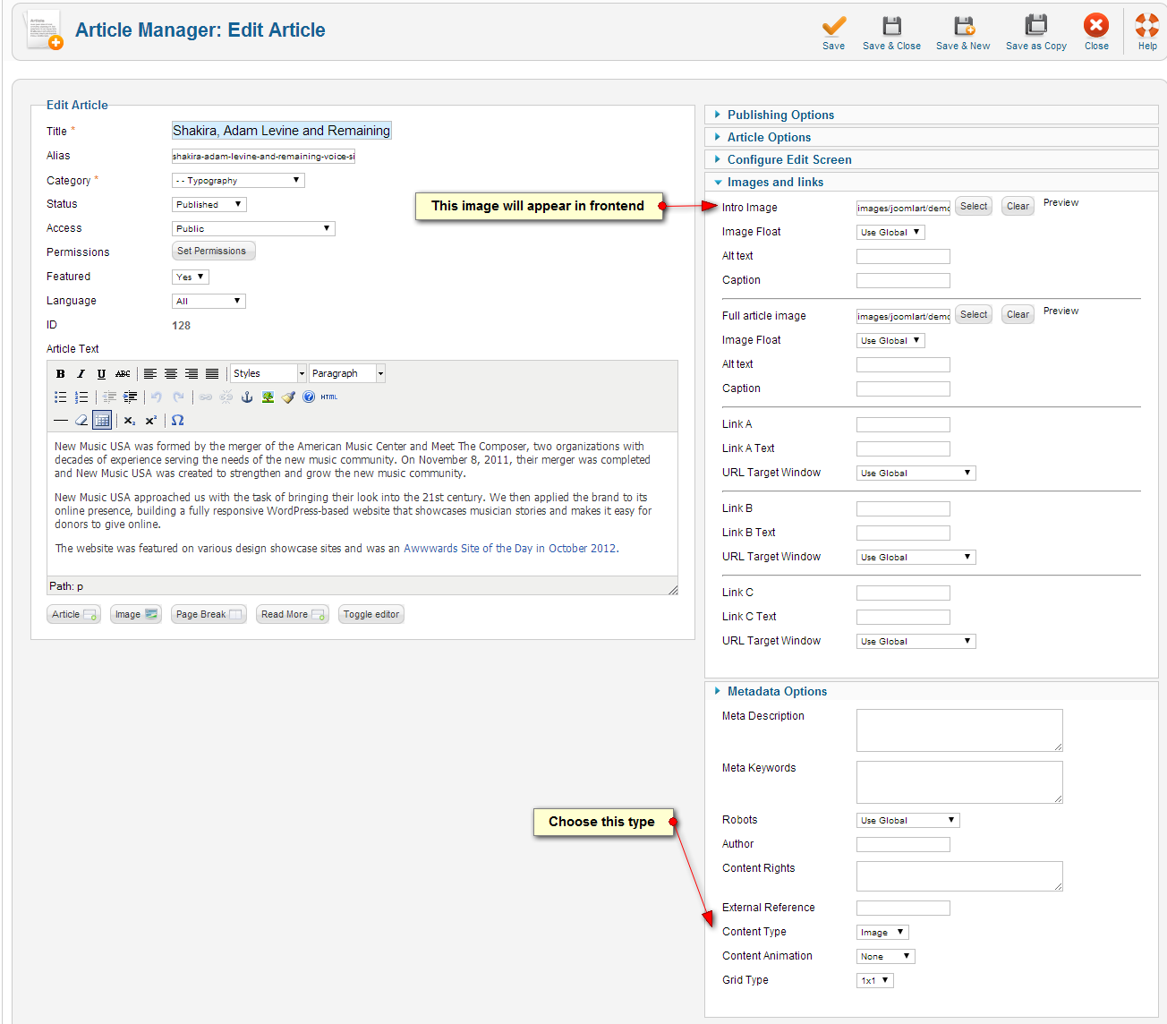Click Save as Copy in top toolbar
Viewport: 1167px width, 1024px height.
[x=1035, y=33]
